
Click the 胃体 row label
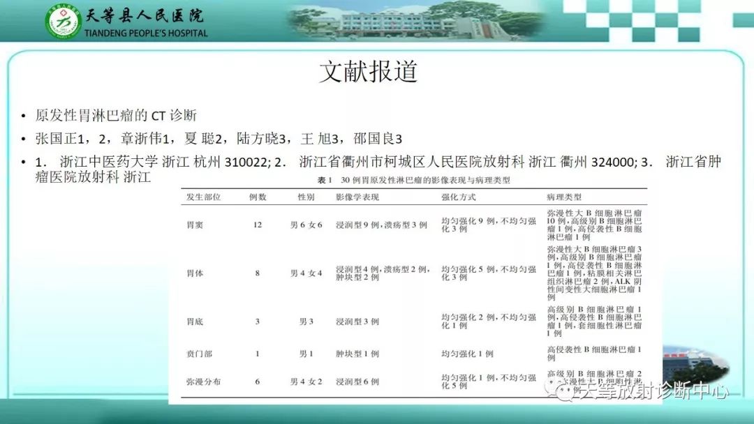point(195,273)
